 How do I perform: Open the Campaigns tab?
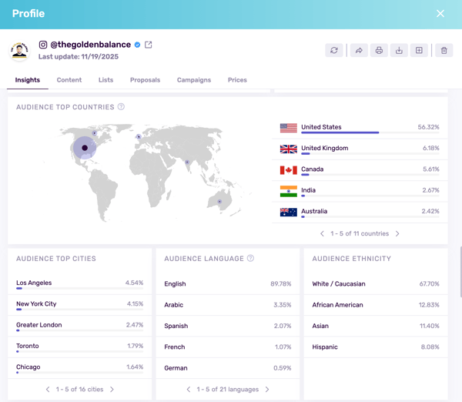pyautogui.click(x=194, y=80)
